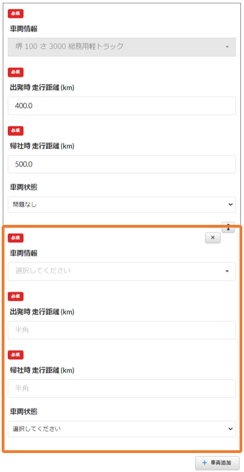Click the 必須 badge above the 500.0 return field
Viewport: 244px width, 472px height.
[16, 131]
